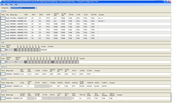Toggle CMASK0 bit C0[3]

click(x=68, y=62)
